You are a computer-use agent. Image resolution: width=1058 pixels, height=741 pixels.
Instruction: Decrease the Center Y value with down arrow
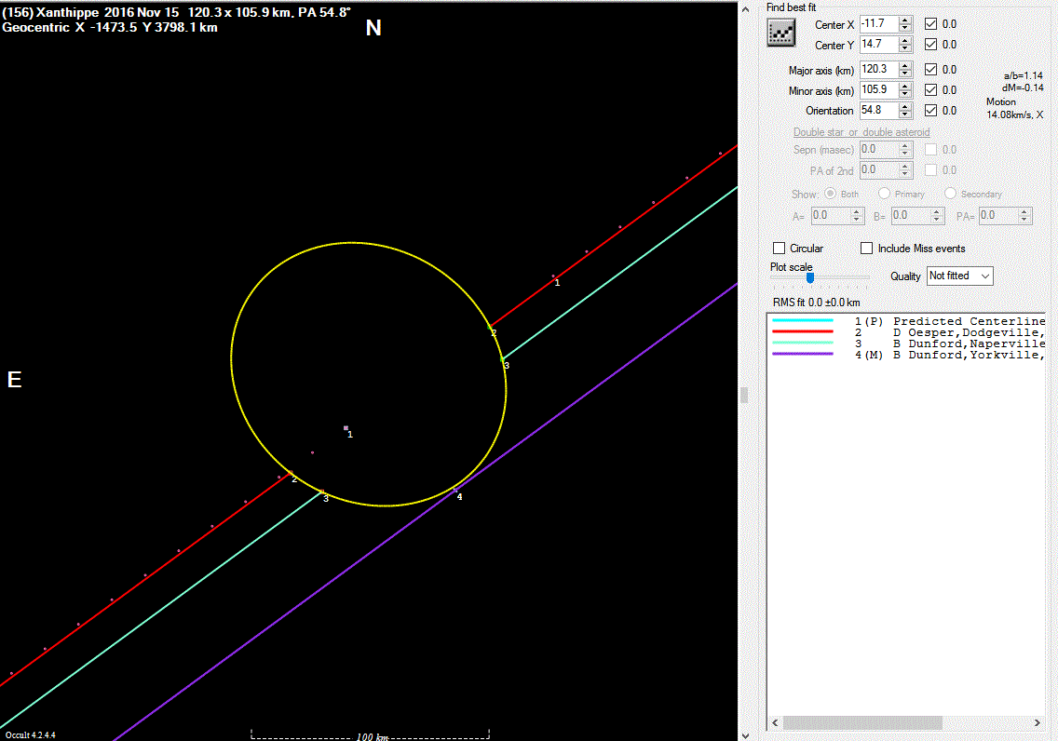tap(905, 49)
